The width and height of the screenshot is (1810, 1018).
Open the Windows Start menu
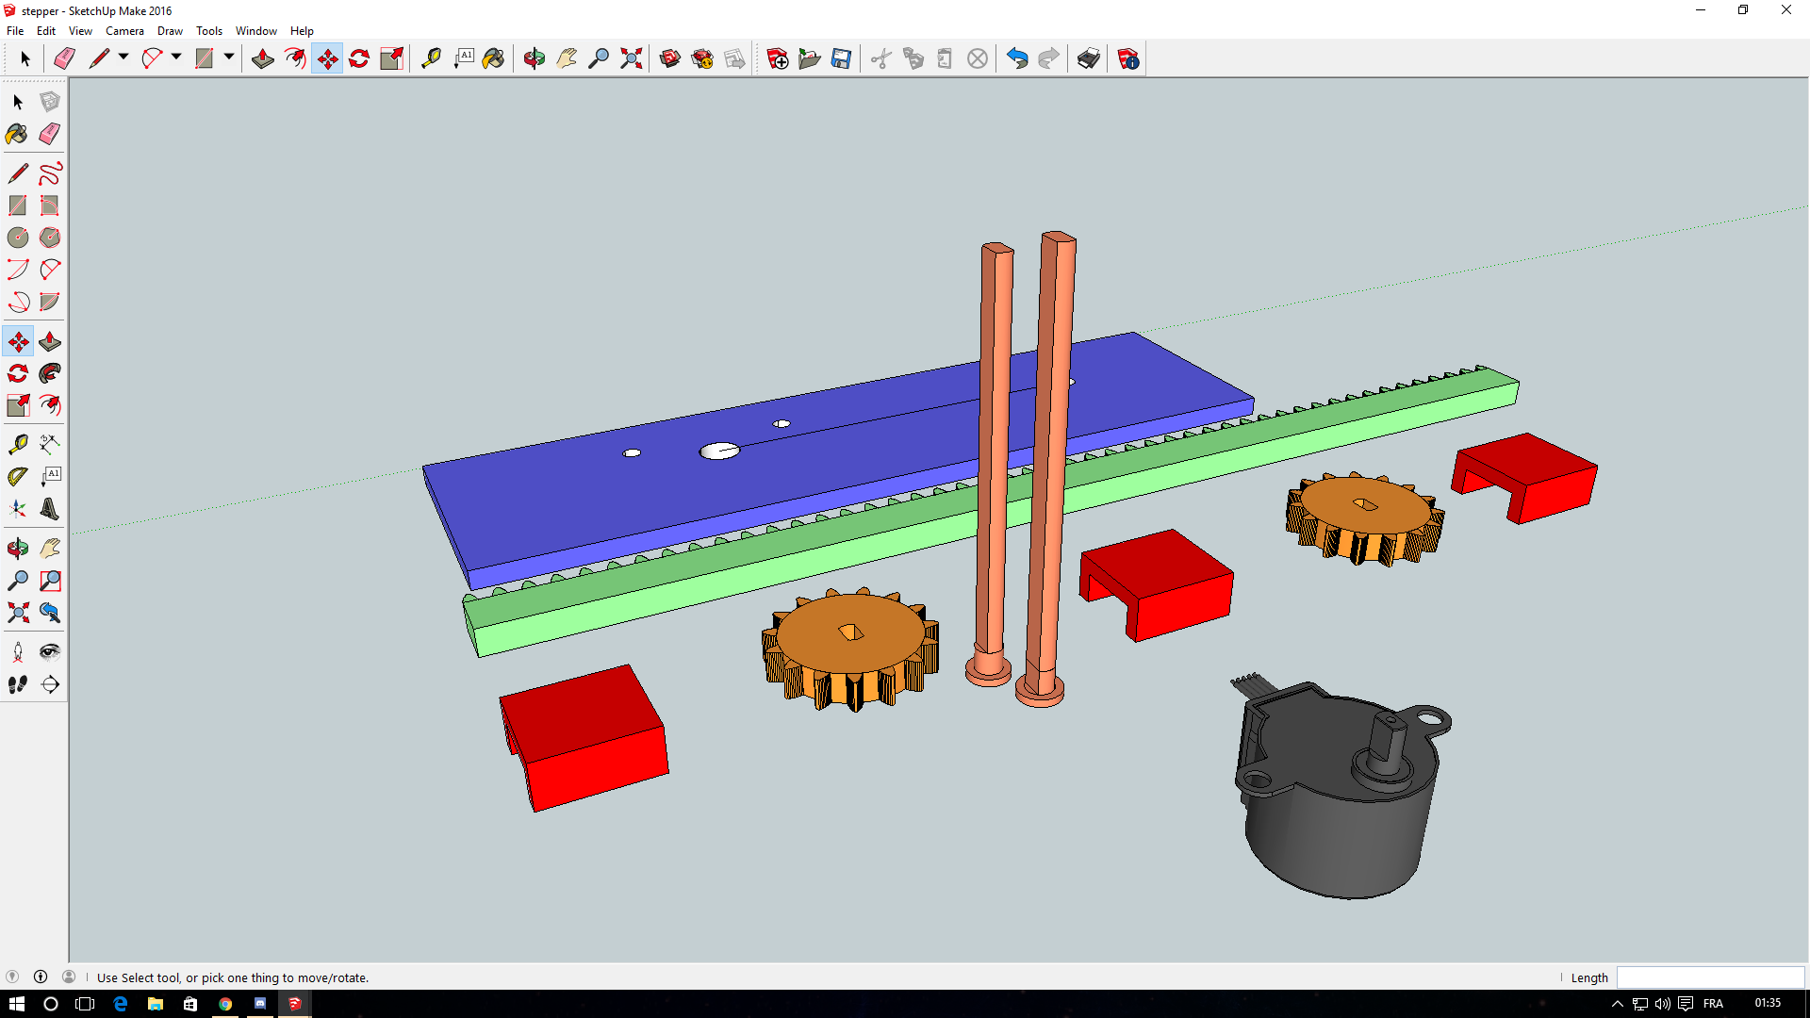(x=17, y=1004)
